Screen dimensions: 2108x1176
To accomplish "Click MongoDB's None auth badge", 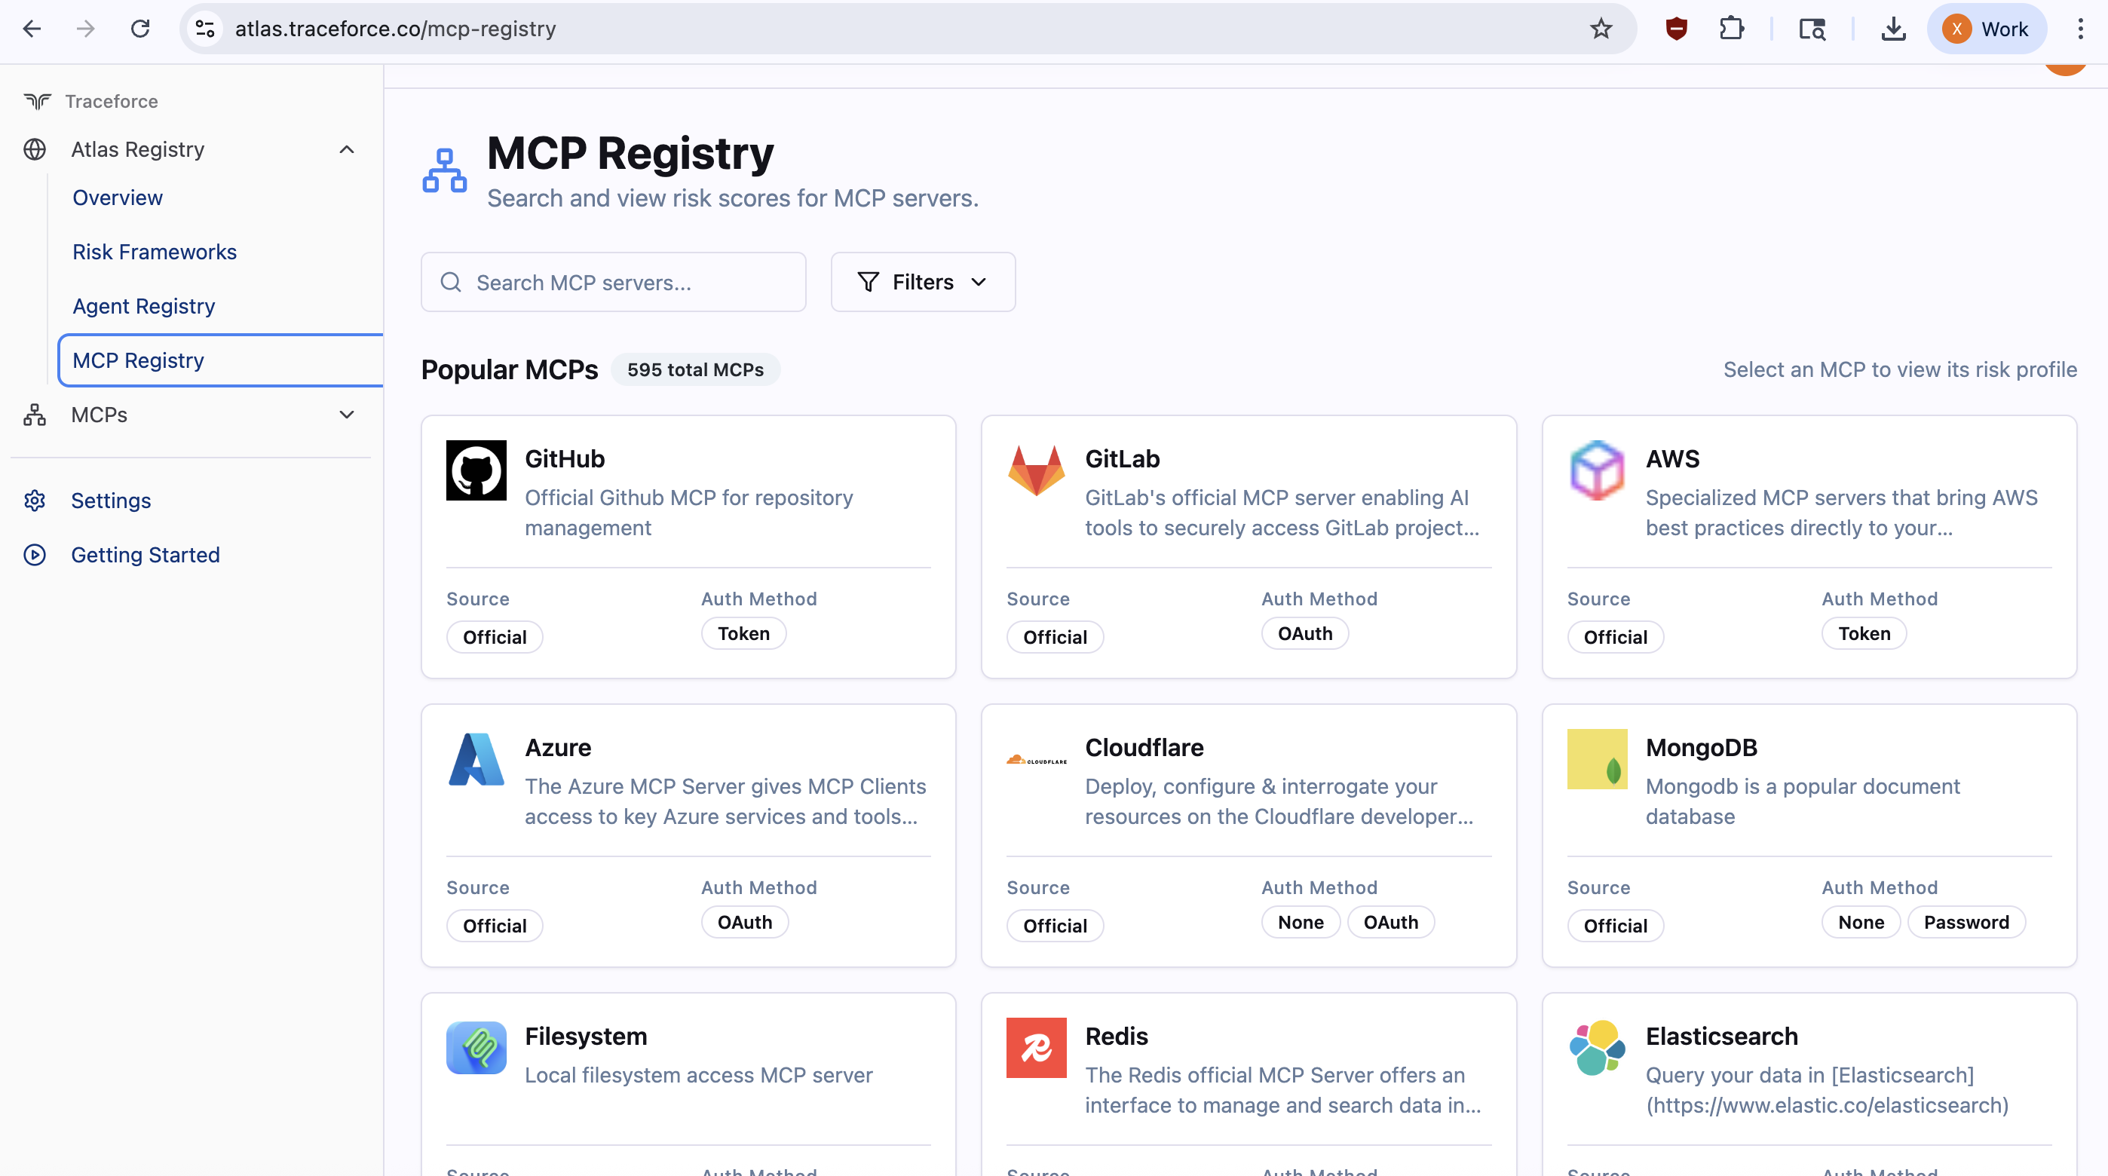I will [x=1861, y=922].
